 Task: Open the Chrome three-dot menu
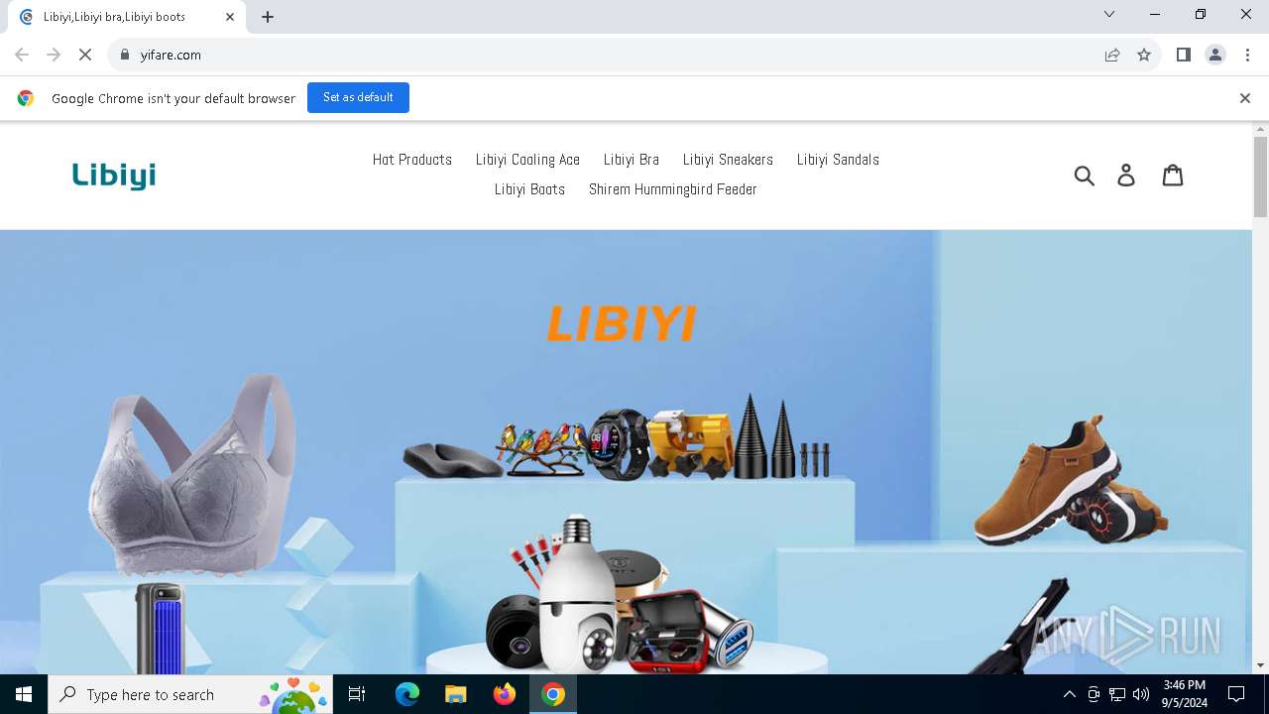(x=1247, y=55)
